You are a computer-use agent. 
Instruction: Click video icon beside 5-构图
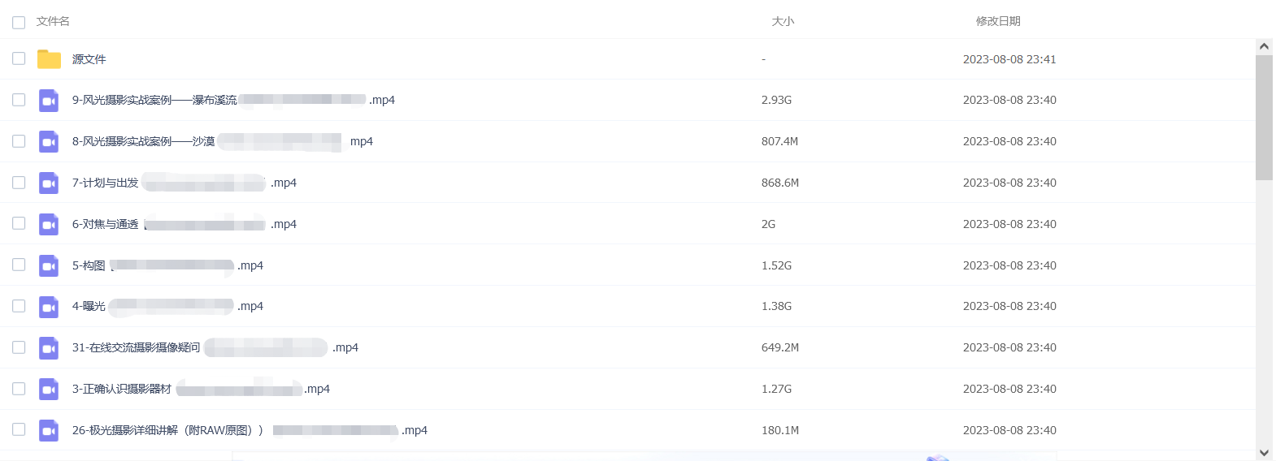49,265
